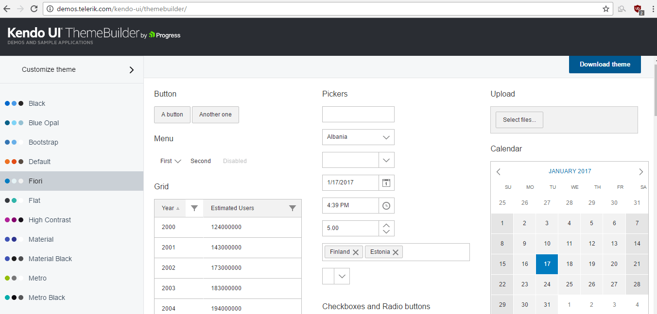Click the browser address bar URL

[121, 9]
